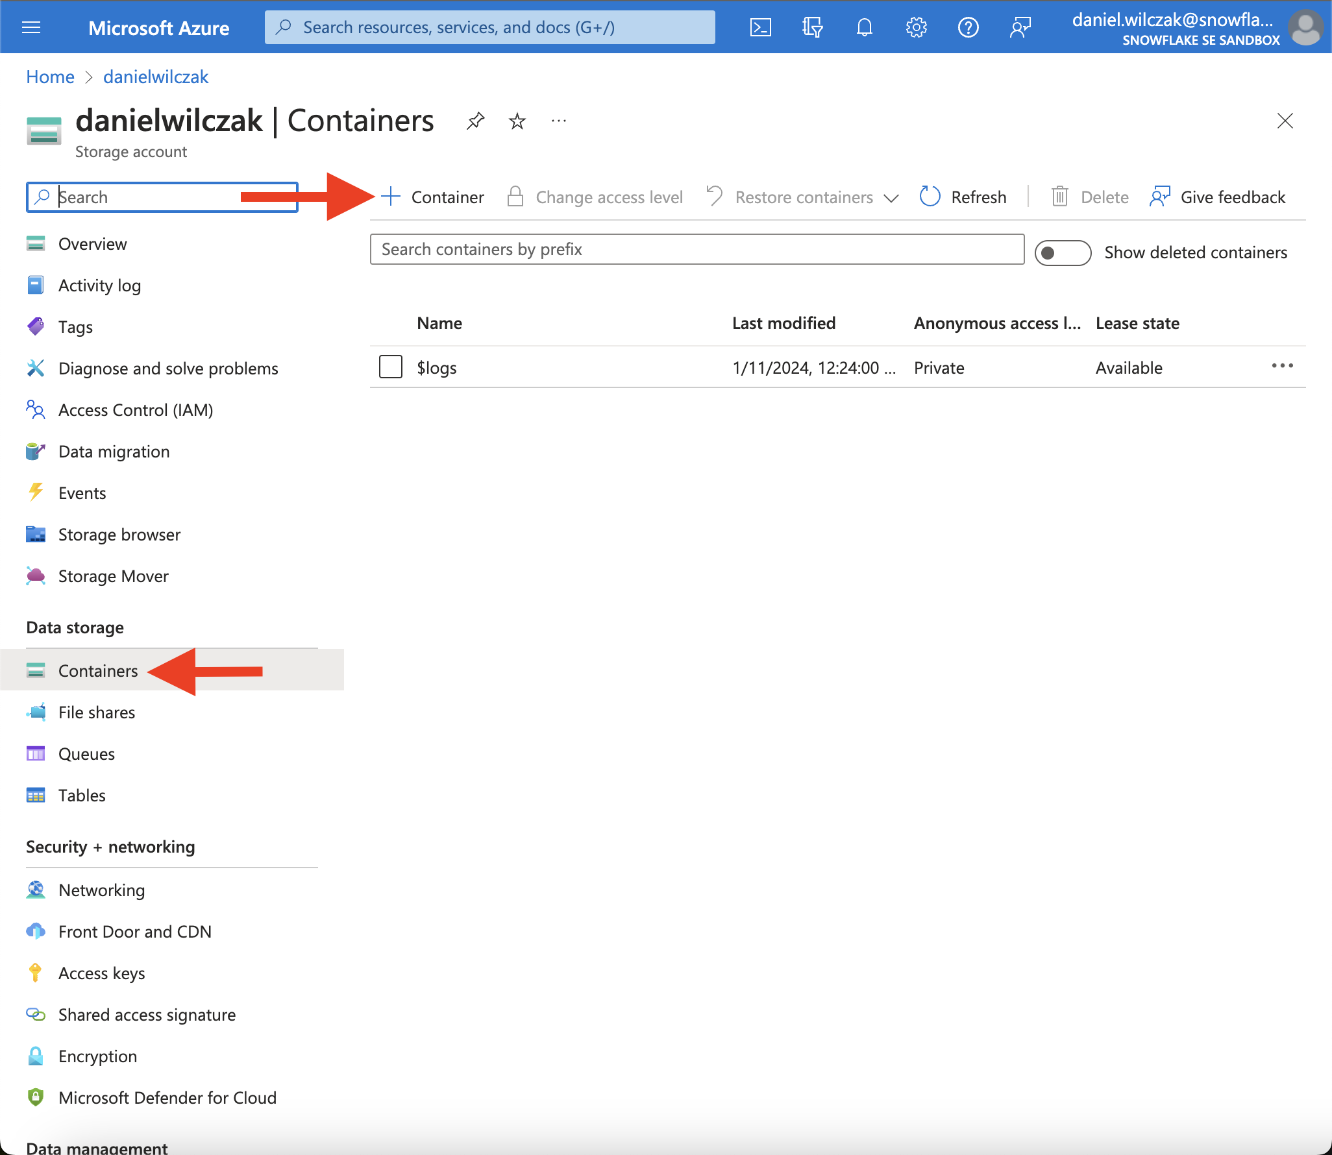
Task: Click the Available lease state cell
Action: tap(1129, 368)
